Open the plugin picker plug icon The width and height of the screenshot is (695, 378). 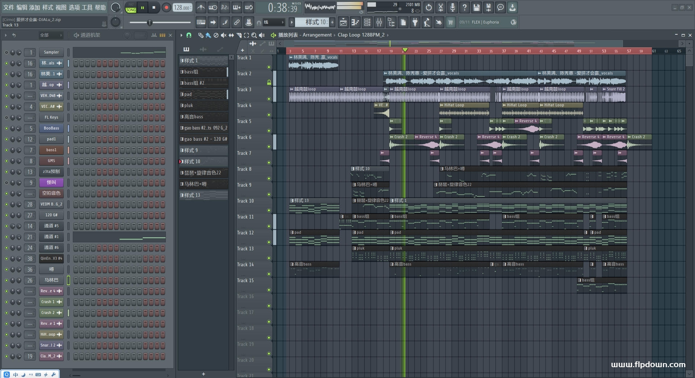coord(415,22)
